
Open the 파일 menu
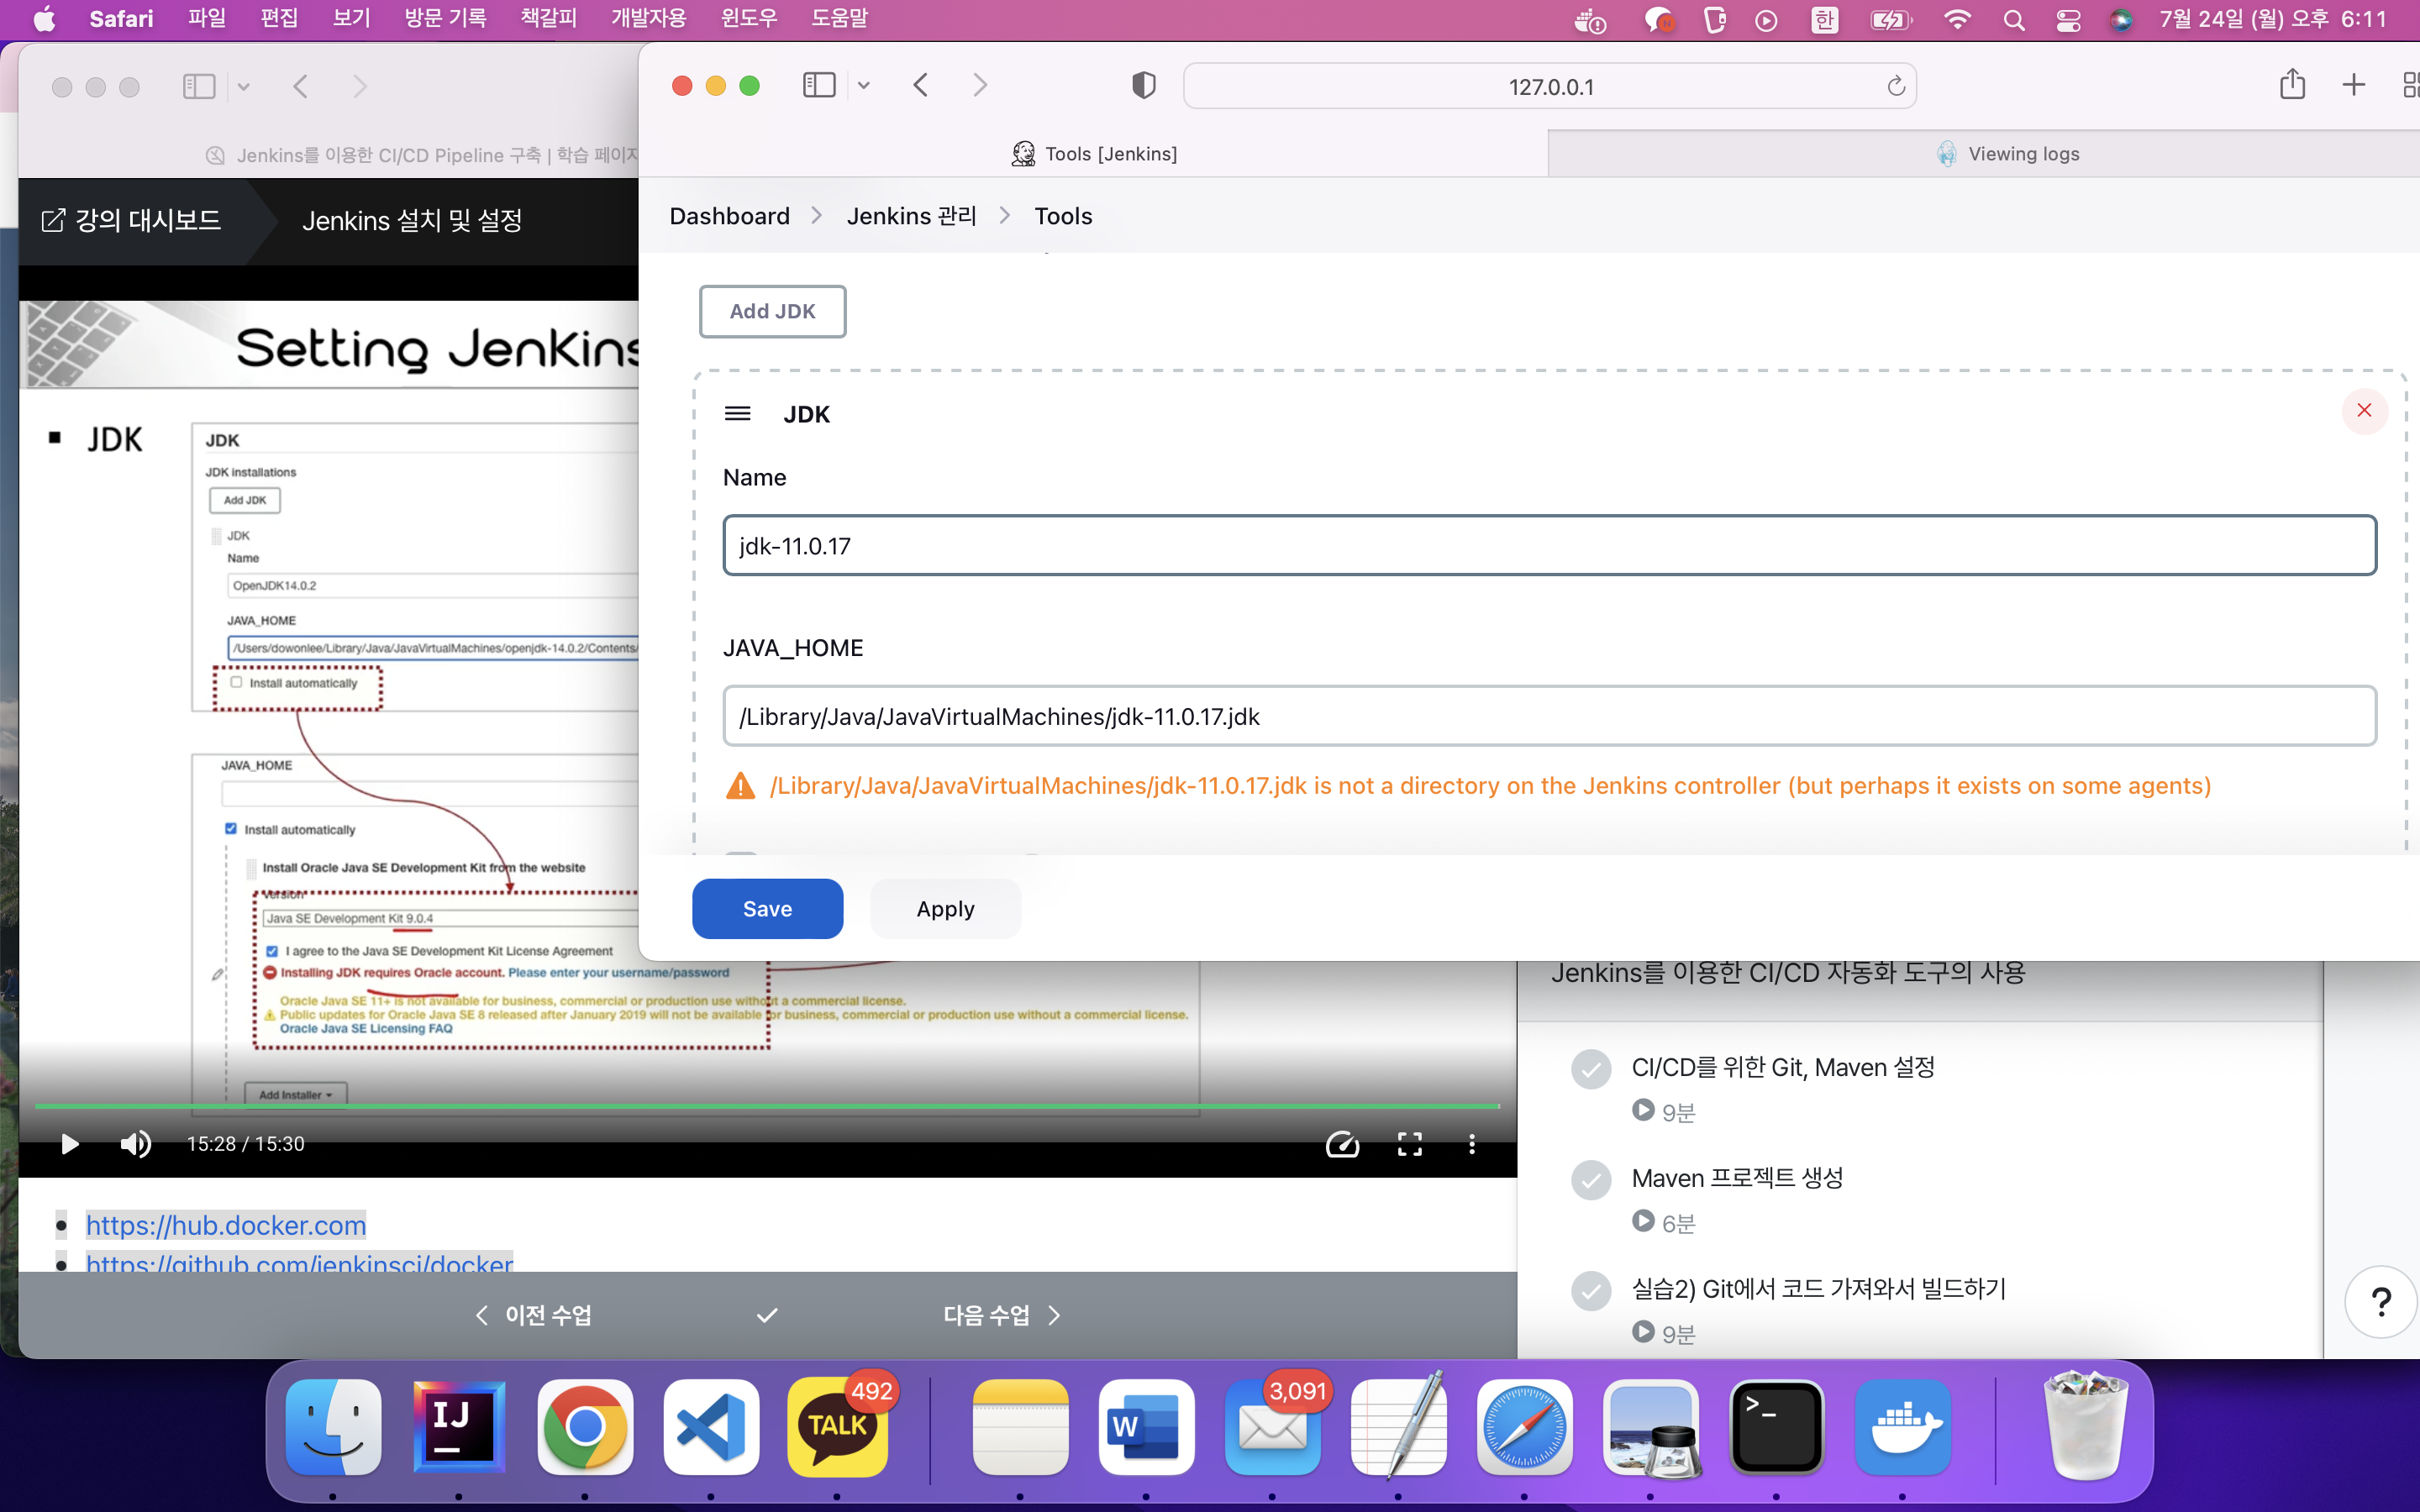pos(207,19)
